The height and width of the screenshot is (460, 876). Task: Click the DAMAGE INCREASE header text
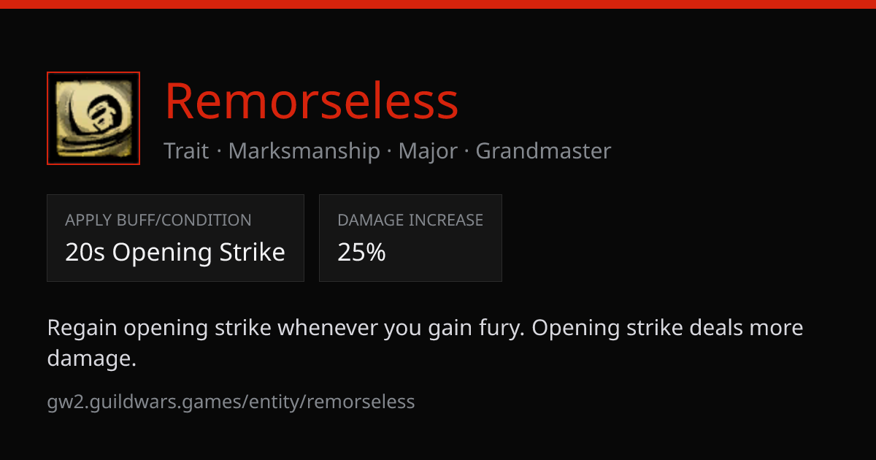point(410,221)
